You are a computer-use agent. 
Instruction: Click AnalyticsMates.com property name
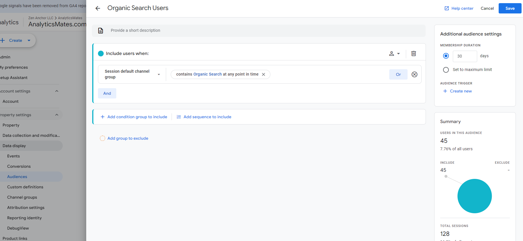click(57, 24)
